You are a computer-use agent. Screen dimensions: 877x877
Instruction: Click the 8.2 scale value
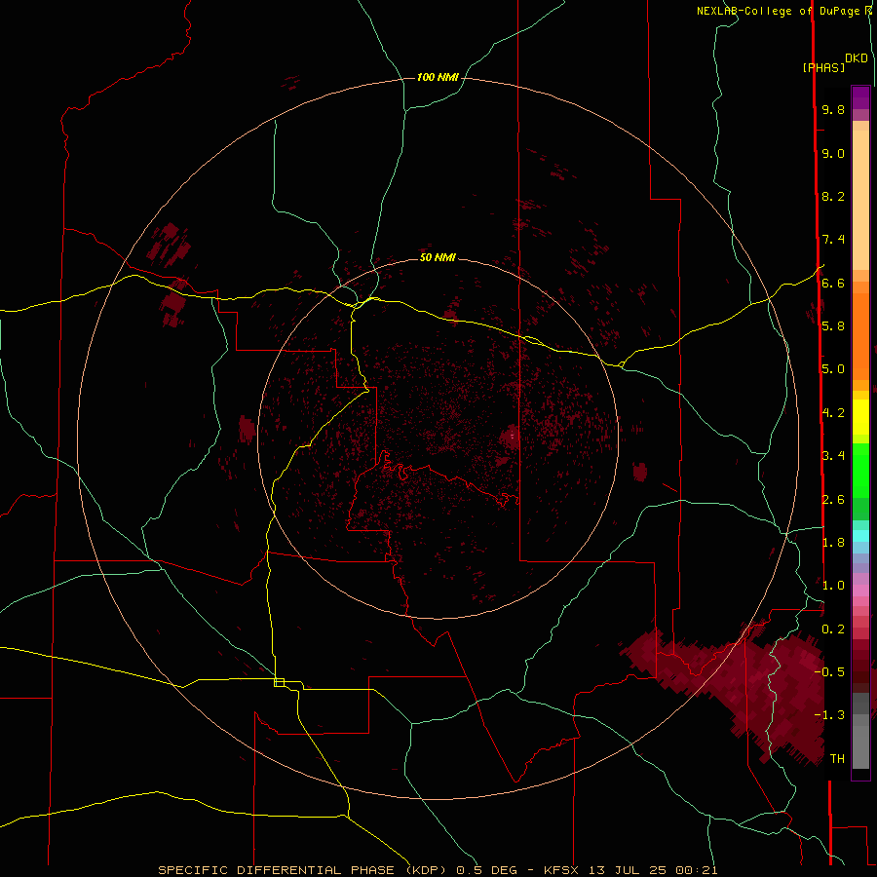[833, 196]
